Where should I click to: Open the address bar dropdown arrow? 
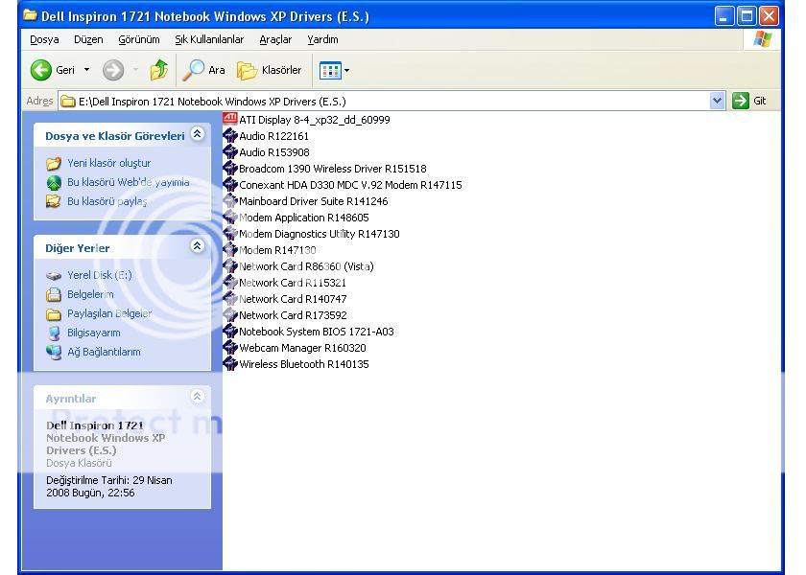coord(717,101)
